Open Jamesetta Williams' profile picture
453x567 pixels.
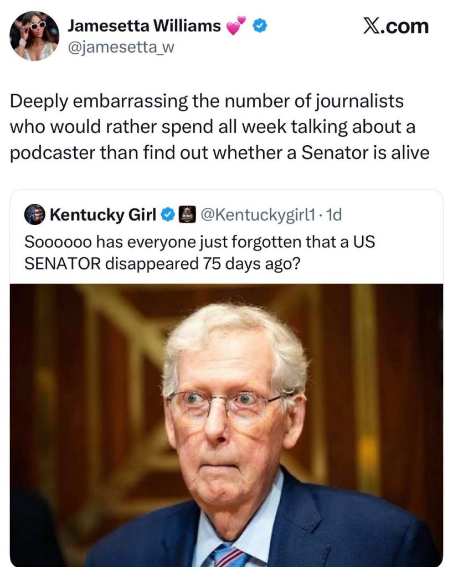[35, 35]
